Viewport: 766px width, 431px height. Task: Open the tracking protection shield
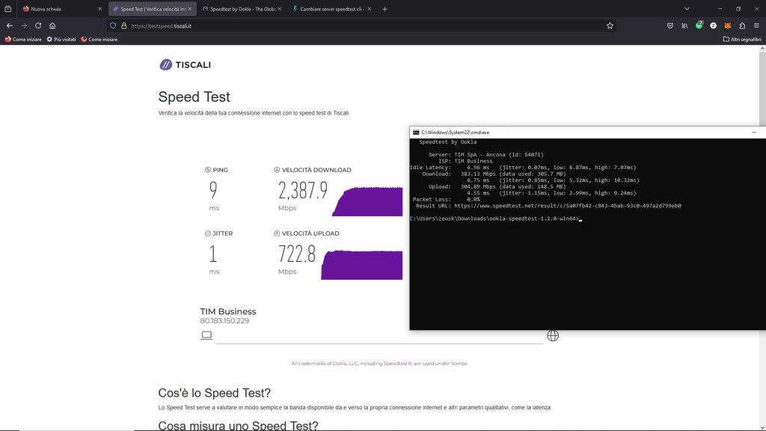click(x=113, y=25)
